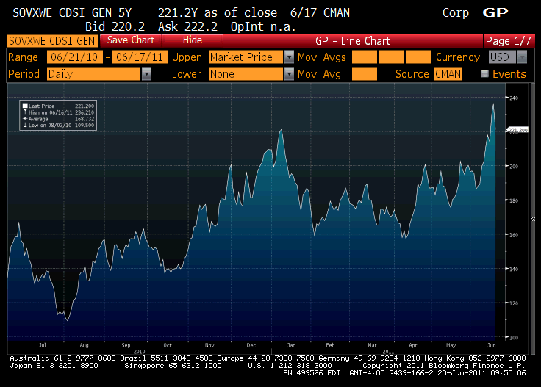
Task: Click the Average legend marker icon
Action: coord(25,119)
